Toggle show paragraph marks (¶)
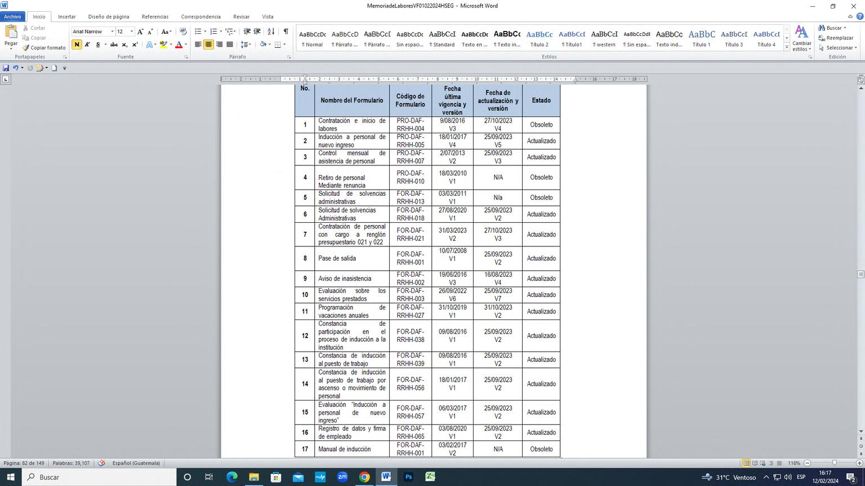The width and height of the screenshot is (865, 486). pos(286,31)
